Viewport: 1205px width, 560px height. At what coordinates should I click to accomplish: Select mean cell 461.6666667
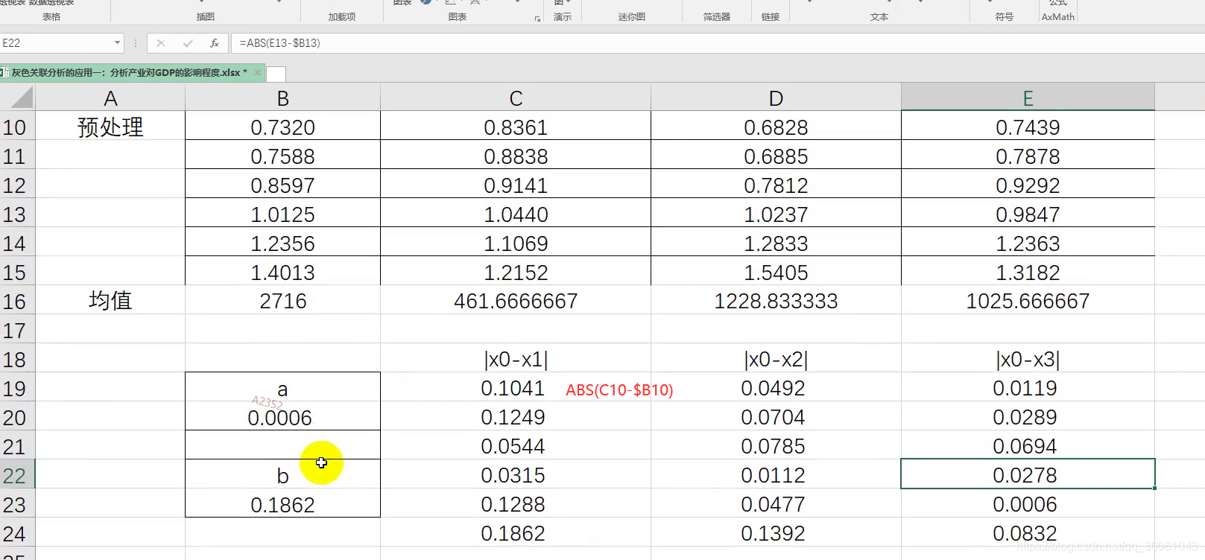tap(516, 301)
